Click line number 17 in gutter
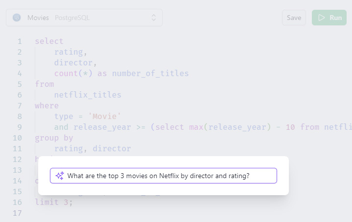The height and width of the screenshot is (222, 352). pyautogui.click(x=17, y=213)
